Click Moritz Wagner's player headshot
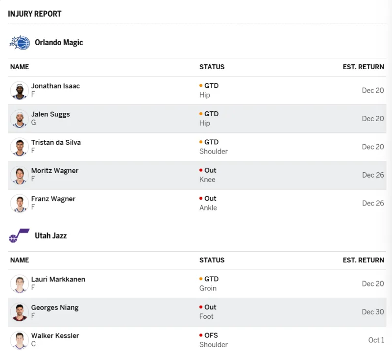Viewport: 392px width, 361px height. 20,175
